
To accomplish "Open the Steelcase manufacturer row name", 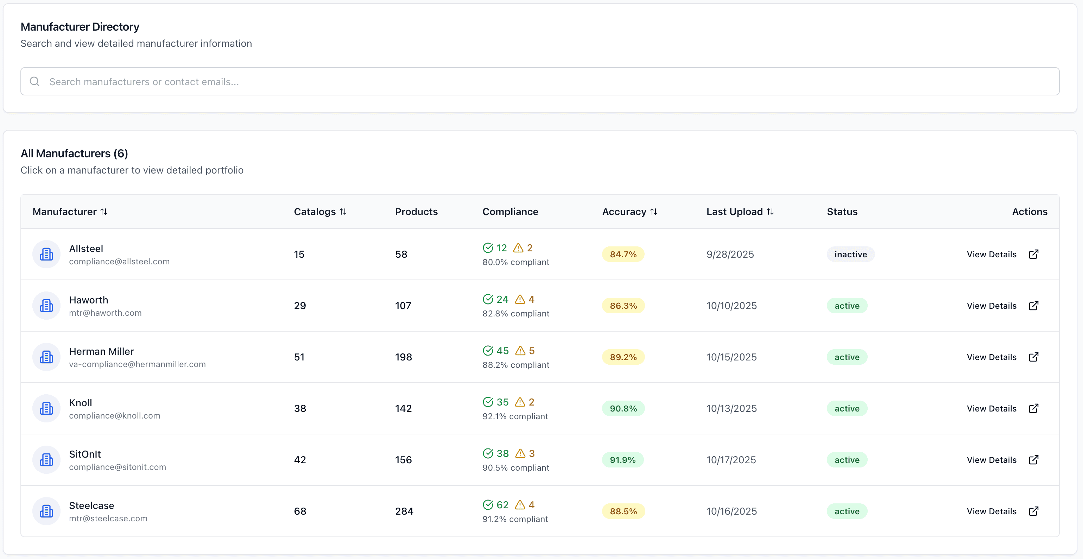I will pos(91,505).
